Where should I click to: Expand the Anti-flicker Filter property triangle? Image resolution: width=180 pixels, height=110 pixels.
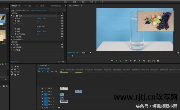click(x=13, y=34)
